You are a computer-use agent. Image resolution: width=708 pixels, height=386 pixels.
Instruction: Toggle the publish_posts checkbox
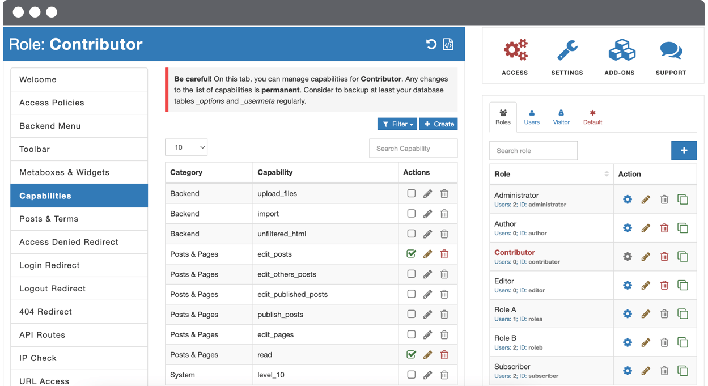point(412,314)
